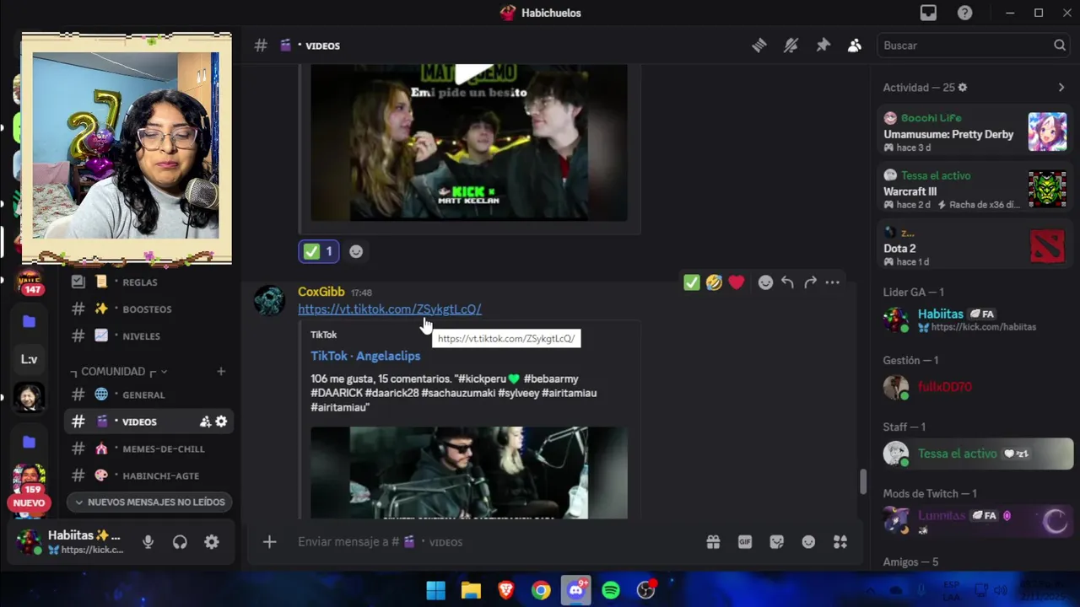The width and height of the screenshot is (1080, 607).
Task: Open emoji picker in message bar
Action: [x=808, y=542]
